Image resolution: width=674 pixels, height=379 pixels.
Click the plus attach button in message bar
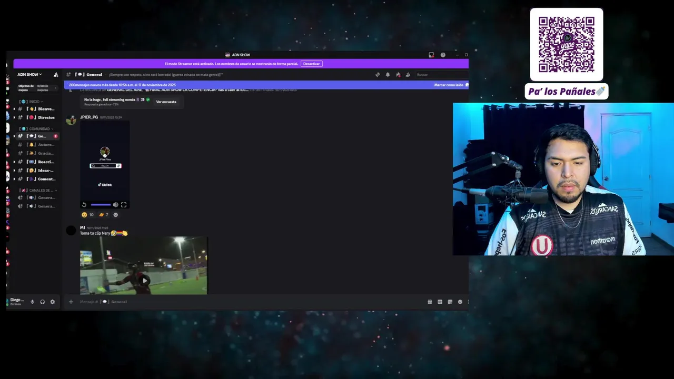click(x=71, y=302)
